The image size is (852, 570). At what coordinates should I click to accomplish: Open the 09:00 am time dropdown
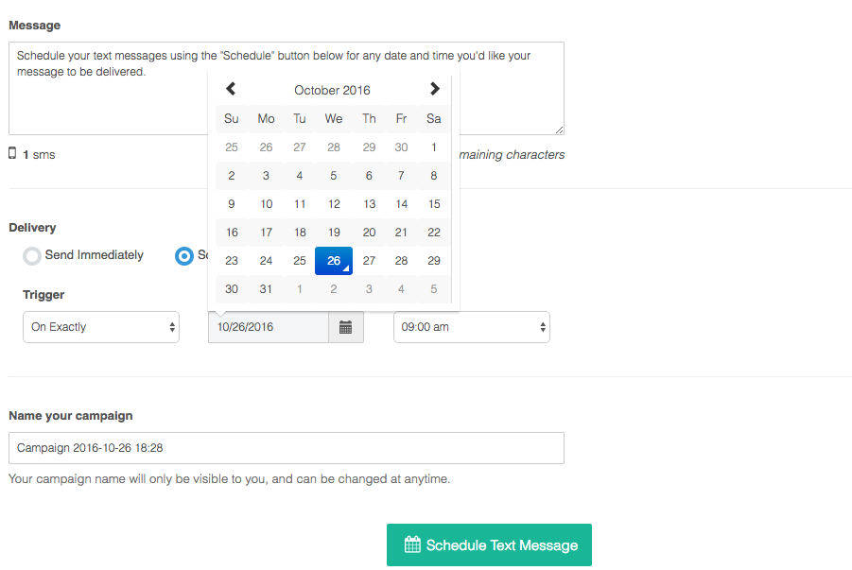(x=471, y=327)
